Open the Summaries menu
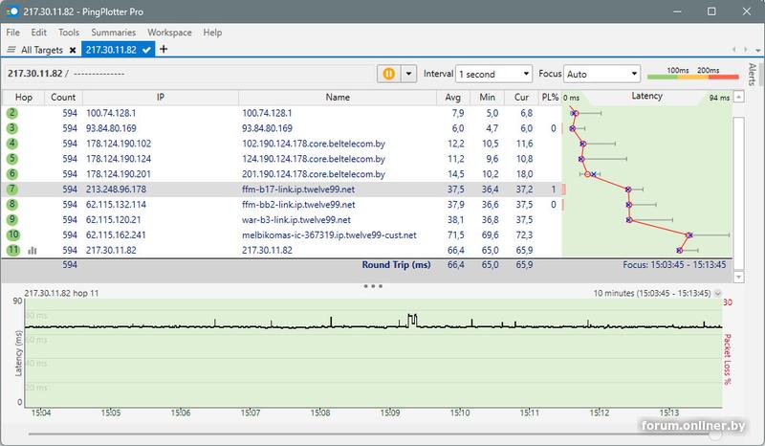 pos(113,33)
